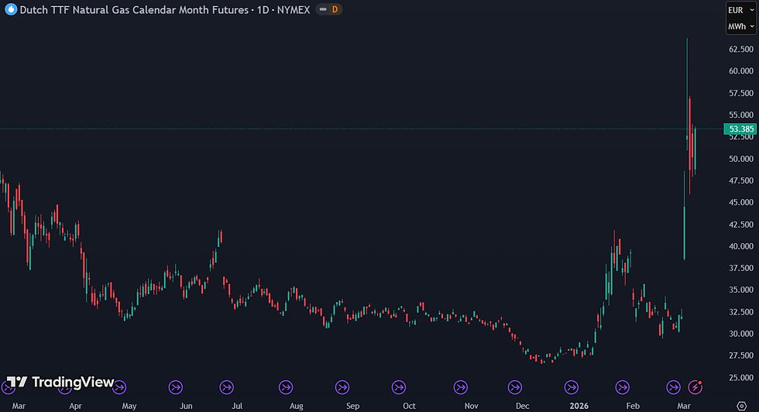
Task: Click the Nov label on time axis
Action: (x=471, y=406)
